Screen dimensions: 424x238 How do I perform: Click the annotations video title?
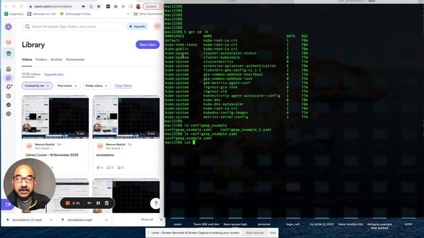pyautogui.click(x=105, y=155)
